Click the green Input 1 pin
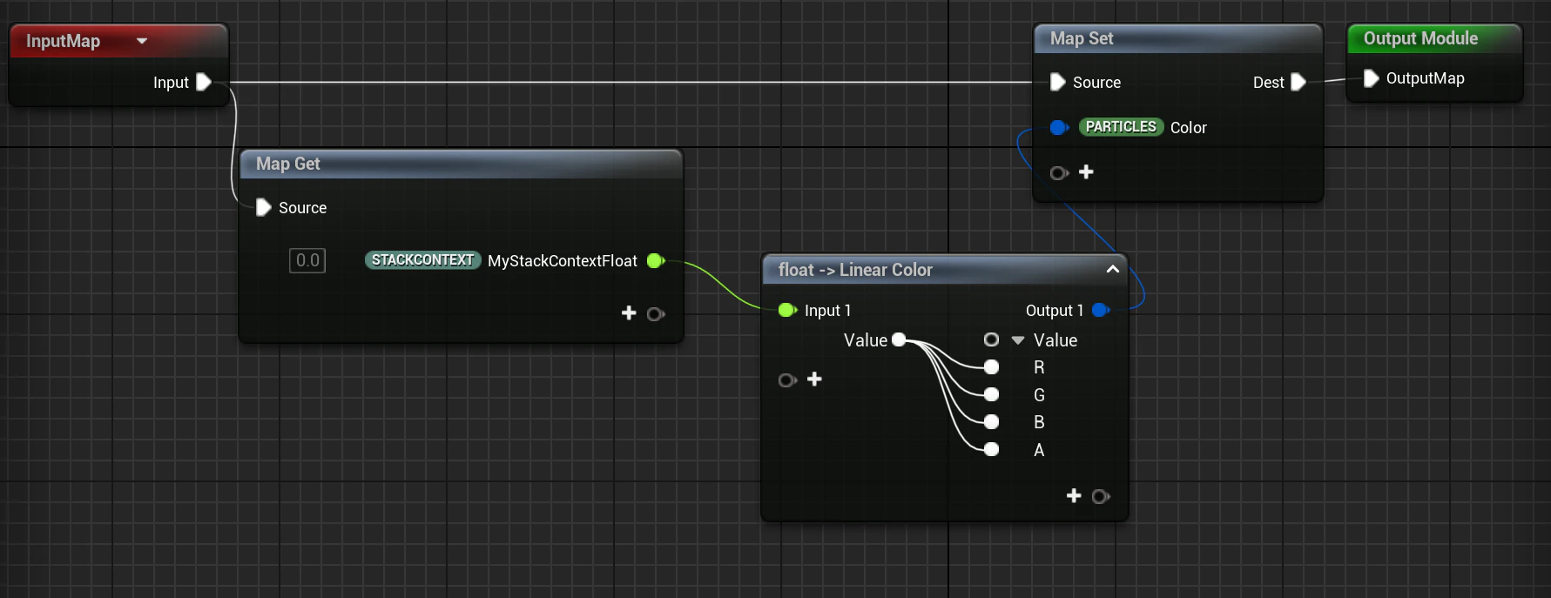This screenshot has height=598, width=1551. click(x=787, y=310)
